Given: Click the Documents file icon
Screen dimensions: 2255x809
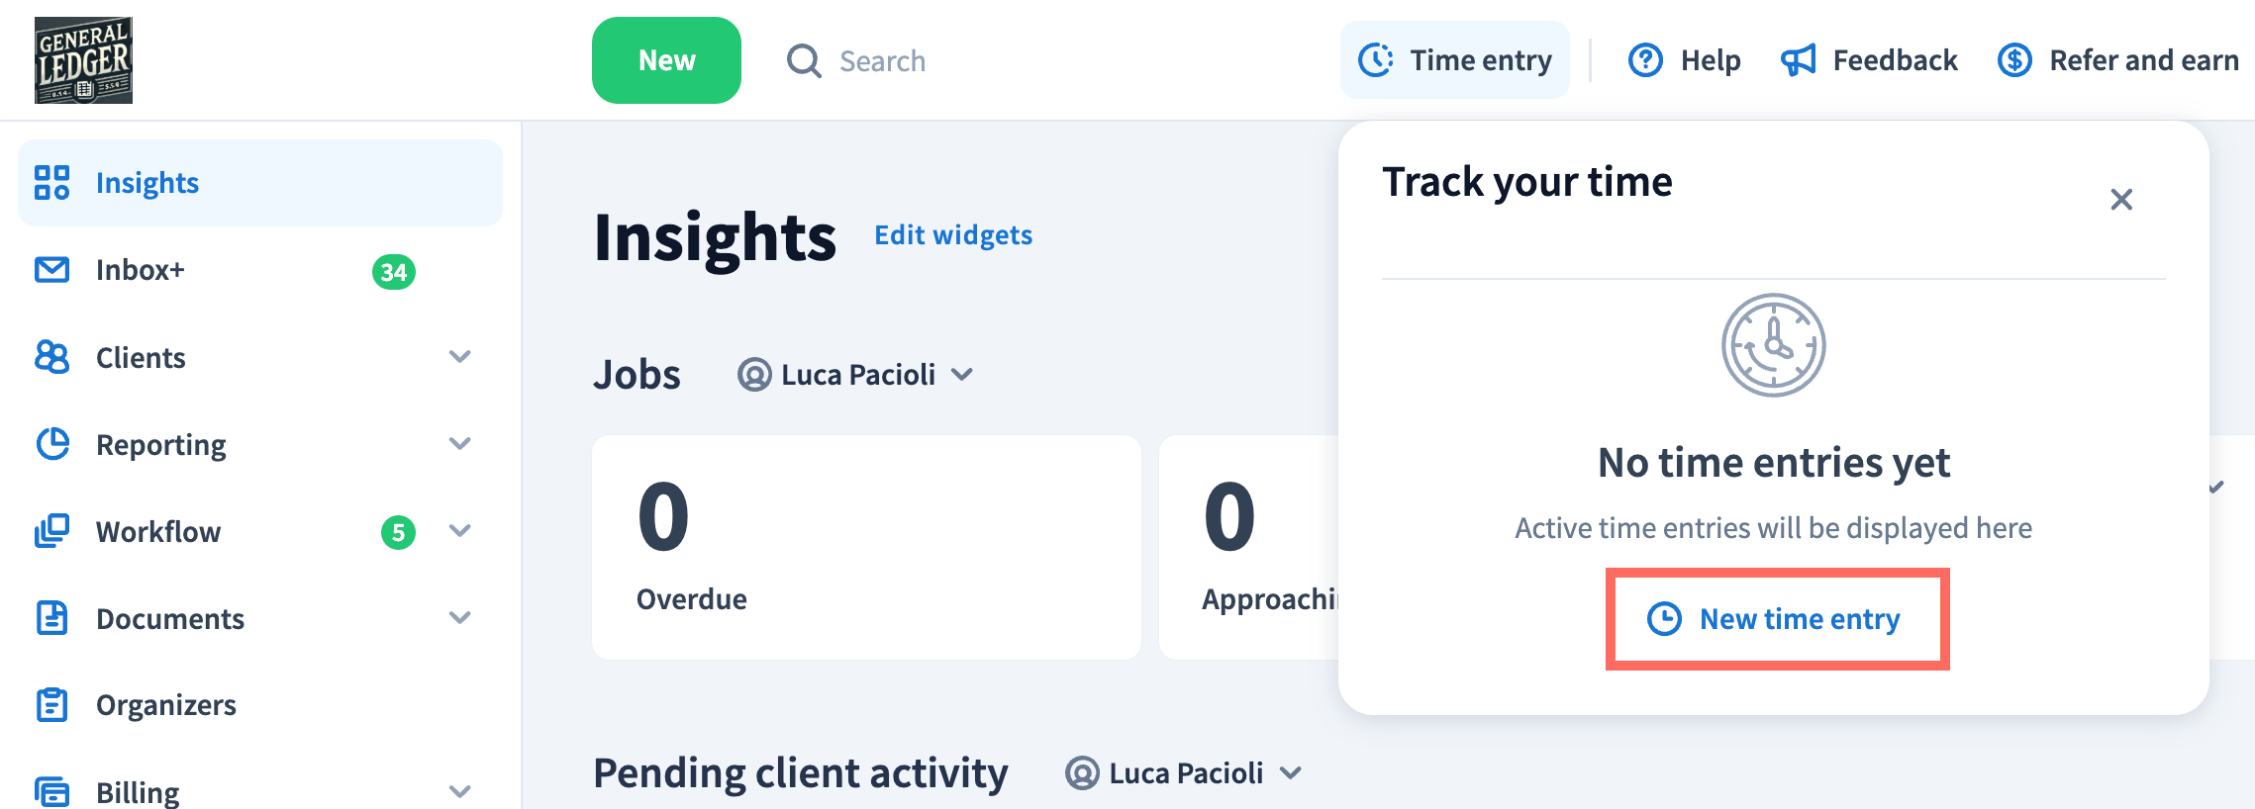Looking at the screenshot, I should [x=51, y=618].
